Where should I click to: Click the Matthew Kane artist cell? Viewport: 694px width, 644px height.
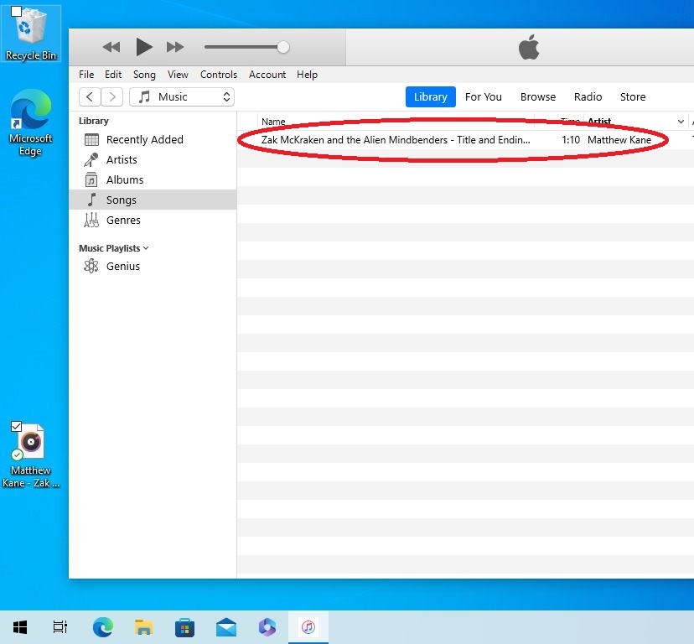pos(619,140)
